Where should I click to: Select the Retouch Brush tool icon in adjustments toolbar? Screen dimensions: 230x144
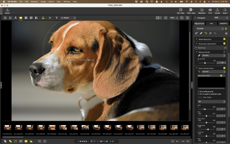(x=201, y=33)
